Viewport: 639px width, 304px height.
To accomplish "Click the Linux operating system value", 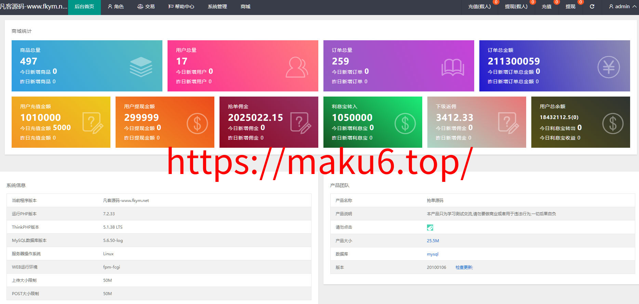I will pos(108,254).
